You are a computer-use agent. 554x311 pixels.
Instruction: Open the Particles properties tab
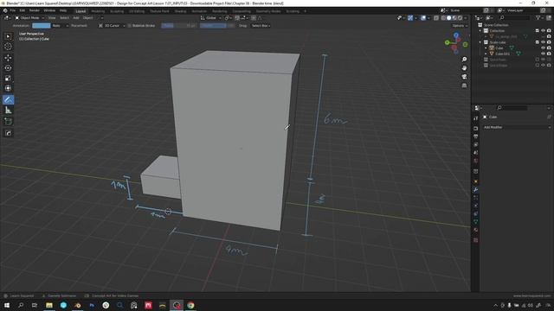[x=476, y=198]
